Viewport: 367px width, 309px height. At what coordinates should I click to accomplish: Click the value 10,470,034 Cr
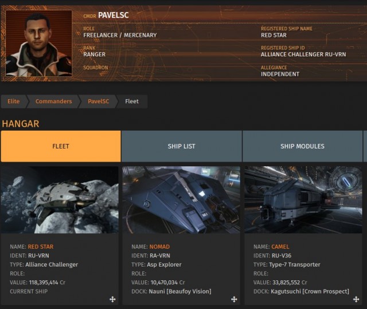click(x=167, y=282)
